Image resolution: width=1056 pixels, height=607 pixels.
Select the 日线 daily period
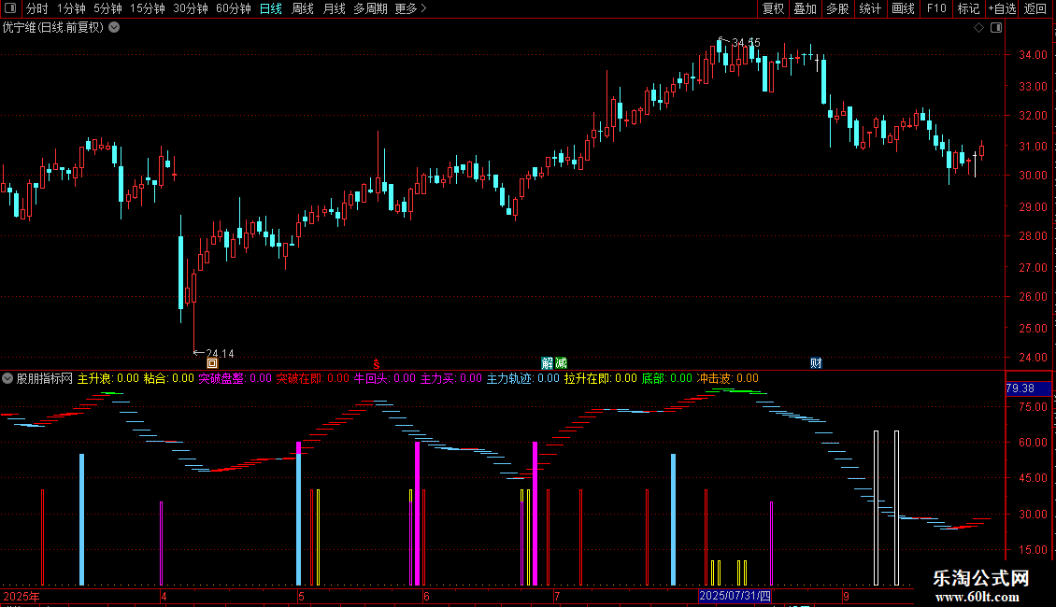click(271, 8)
